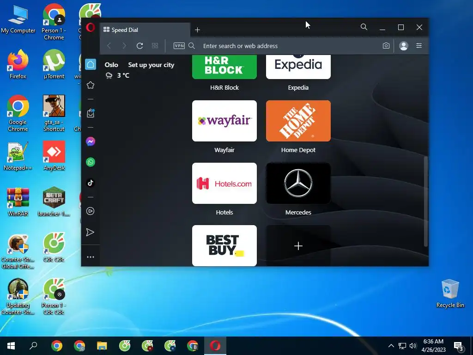Viewport: 473px width, 355px height.
Task: Open Windows Start menu
Action: [11, 346]
